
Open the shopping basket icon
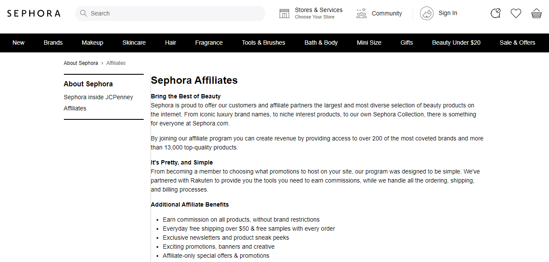[537, 13]
